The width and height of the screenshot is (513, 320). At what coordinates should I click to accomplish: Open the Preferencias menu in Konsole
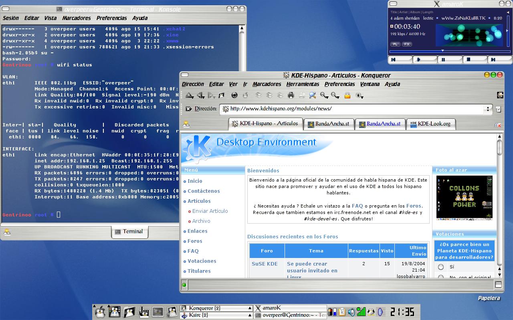(111, 18)
